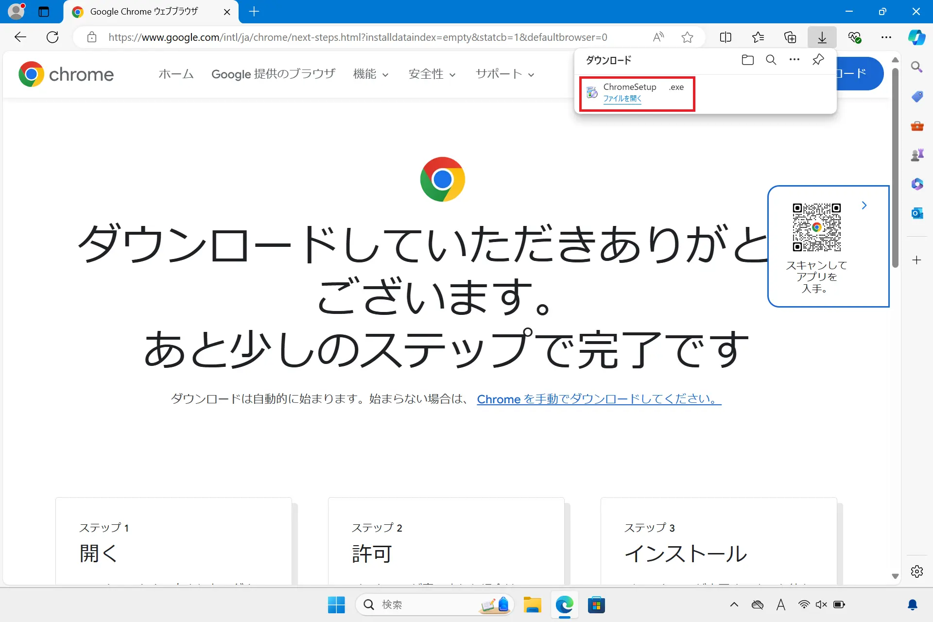Click the ステップ 1 開く card
This screenshot has height=622, width=933.
(x=173, y=541)
